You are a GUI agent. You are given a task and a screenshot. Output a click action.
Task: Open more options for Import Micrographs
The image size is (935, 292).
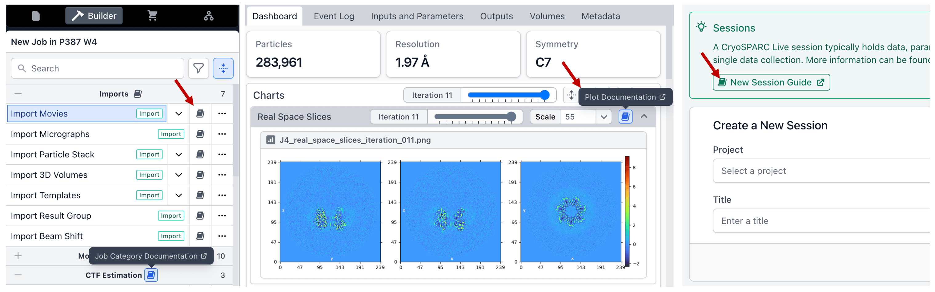coord(222,134)
